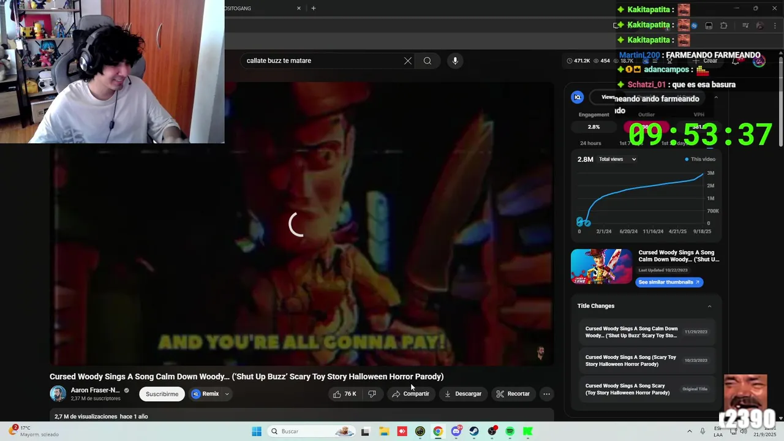Click the Recortar clip button
The height and width of the screenshot is (441, 784).
coord(513,394)
